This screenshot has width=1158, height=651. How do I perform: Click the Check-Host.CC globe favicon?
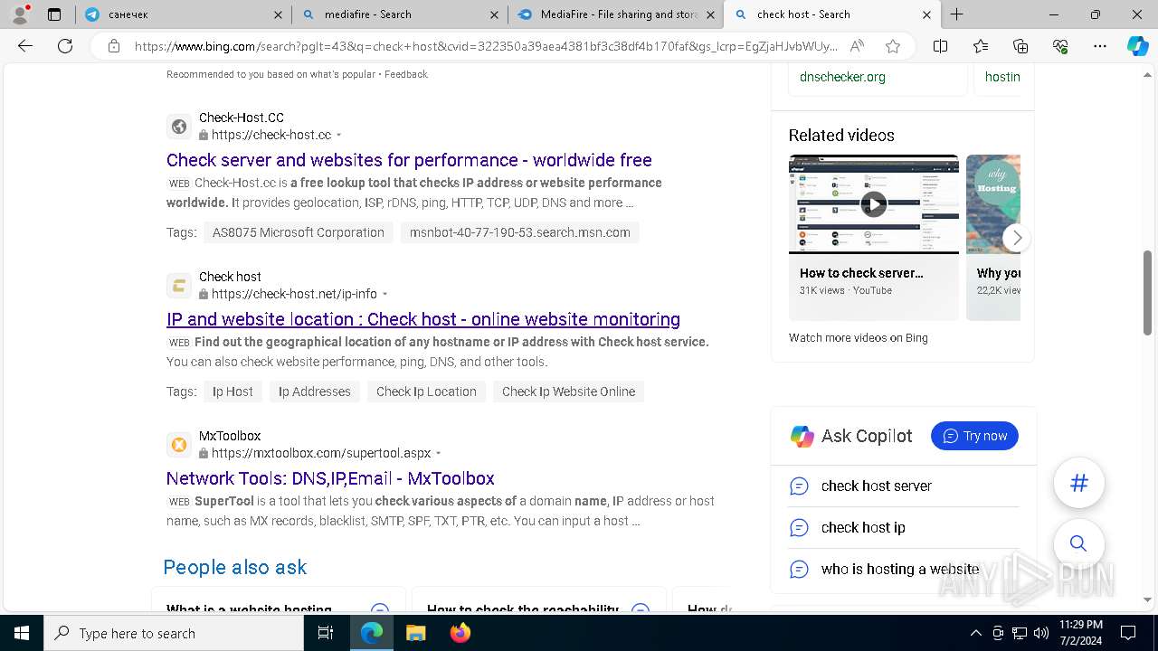point(179,127)
